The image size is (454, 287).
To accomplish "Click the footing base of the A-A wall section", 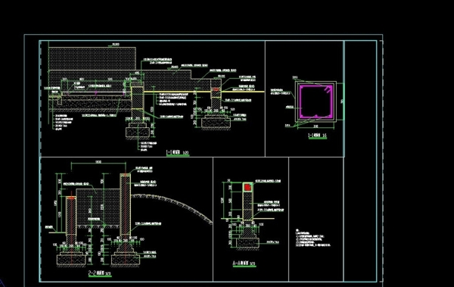I will pyautogui.click(x=247, y=242).
